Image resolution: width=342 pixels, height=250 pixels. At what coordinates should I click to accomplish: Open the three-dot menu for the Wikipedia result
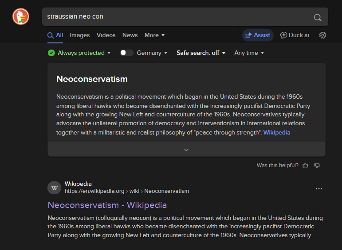[319, 188]
